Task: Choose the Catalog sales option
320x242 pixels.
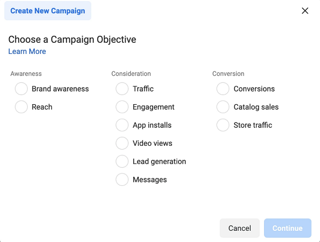Action: coord(223,107)
